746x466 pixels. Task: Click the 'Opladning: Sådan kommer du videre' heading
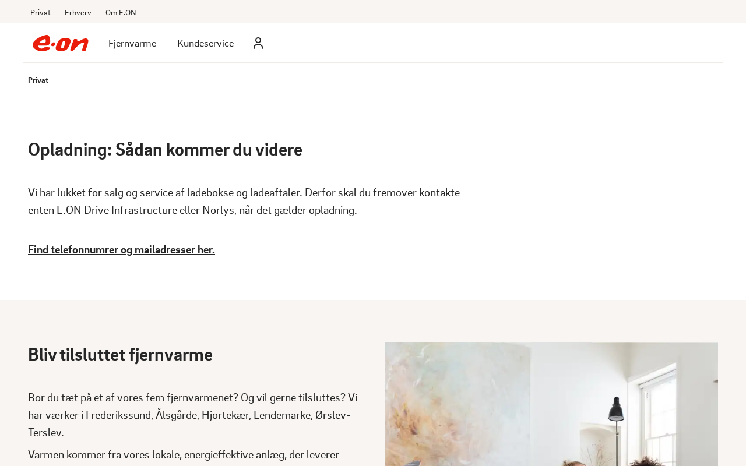[165, 150]
